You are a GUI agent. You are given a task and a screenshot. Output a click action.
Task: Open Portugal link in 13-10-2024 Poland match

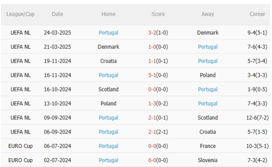208,103
